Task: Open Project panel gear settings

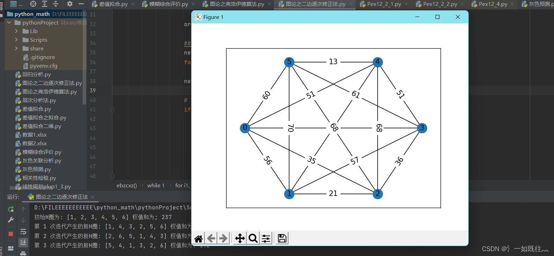Action: click(70, 4)
